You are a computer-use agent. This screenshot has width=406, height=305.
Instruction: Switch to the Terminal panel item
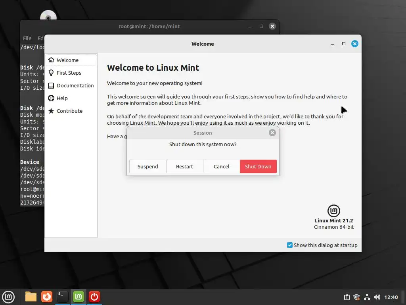coord(63,297)
